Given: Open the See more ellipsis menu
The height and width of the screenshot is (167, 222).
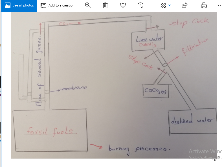Looking at the screenshot, I should tap(220, 6).
